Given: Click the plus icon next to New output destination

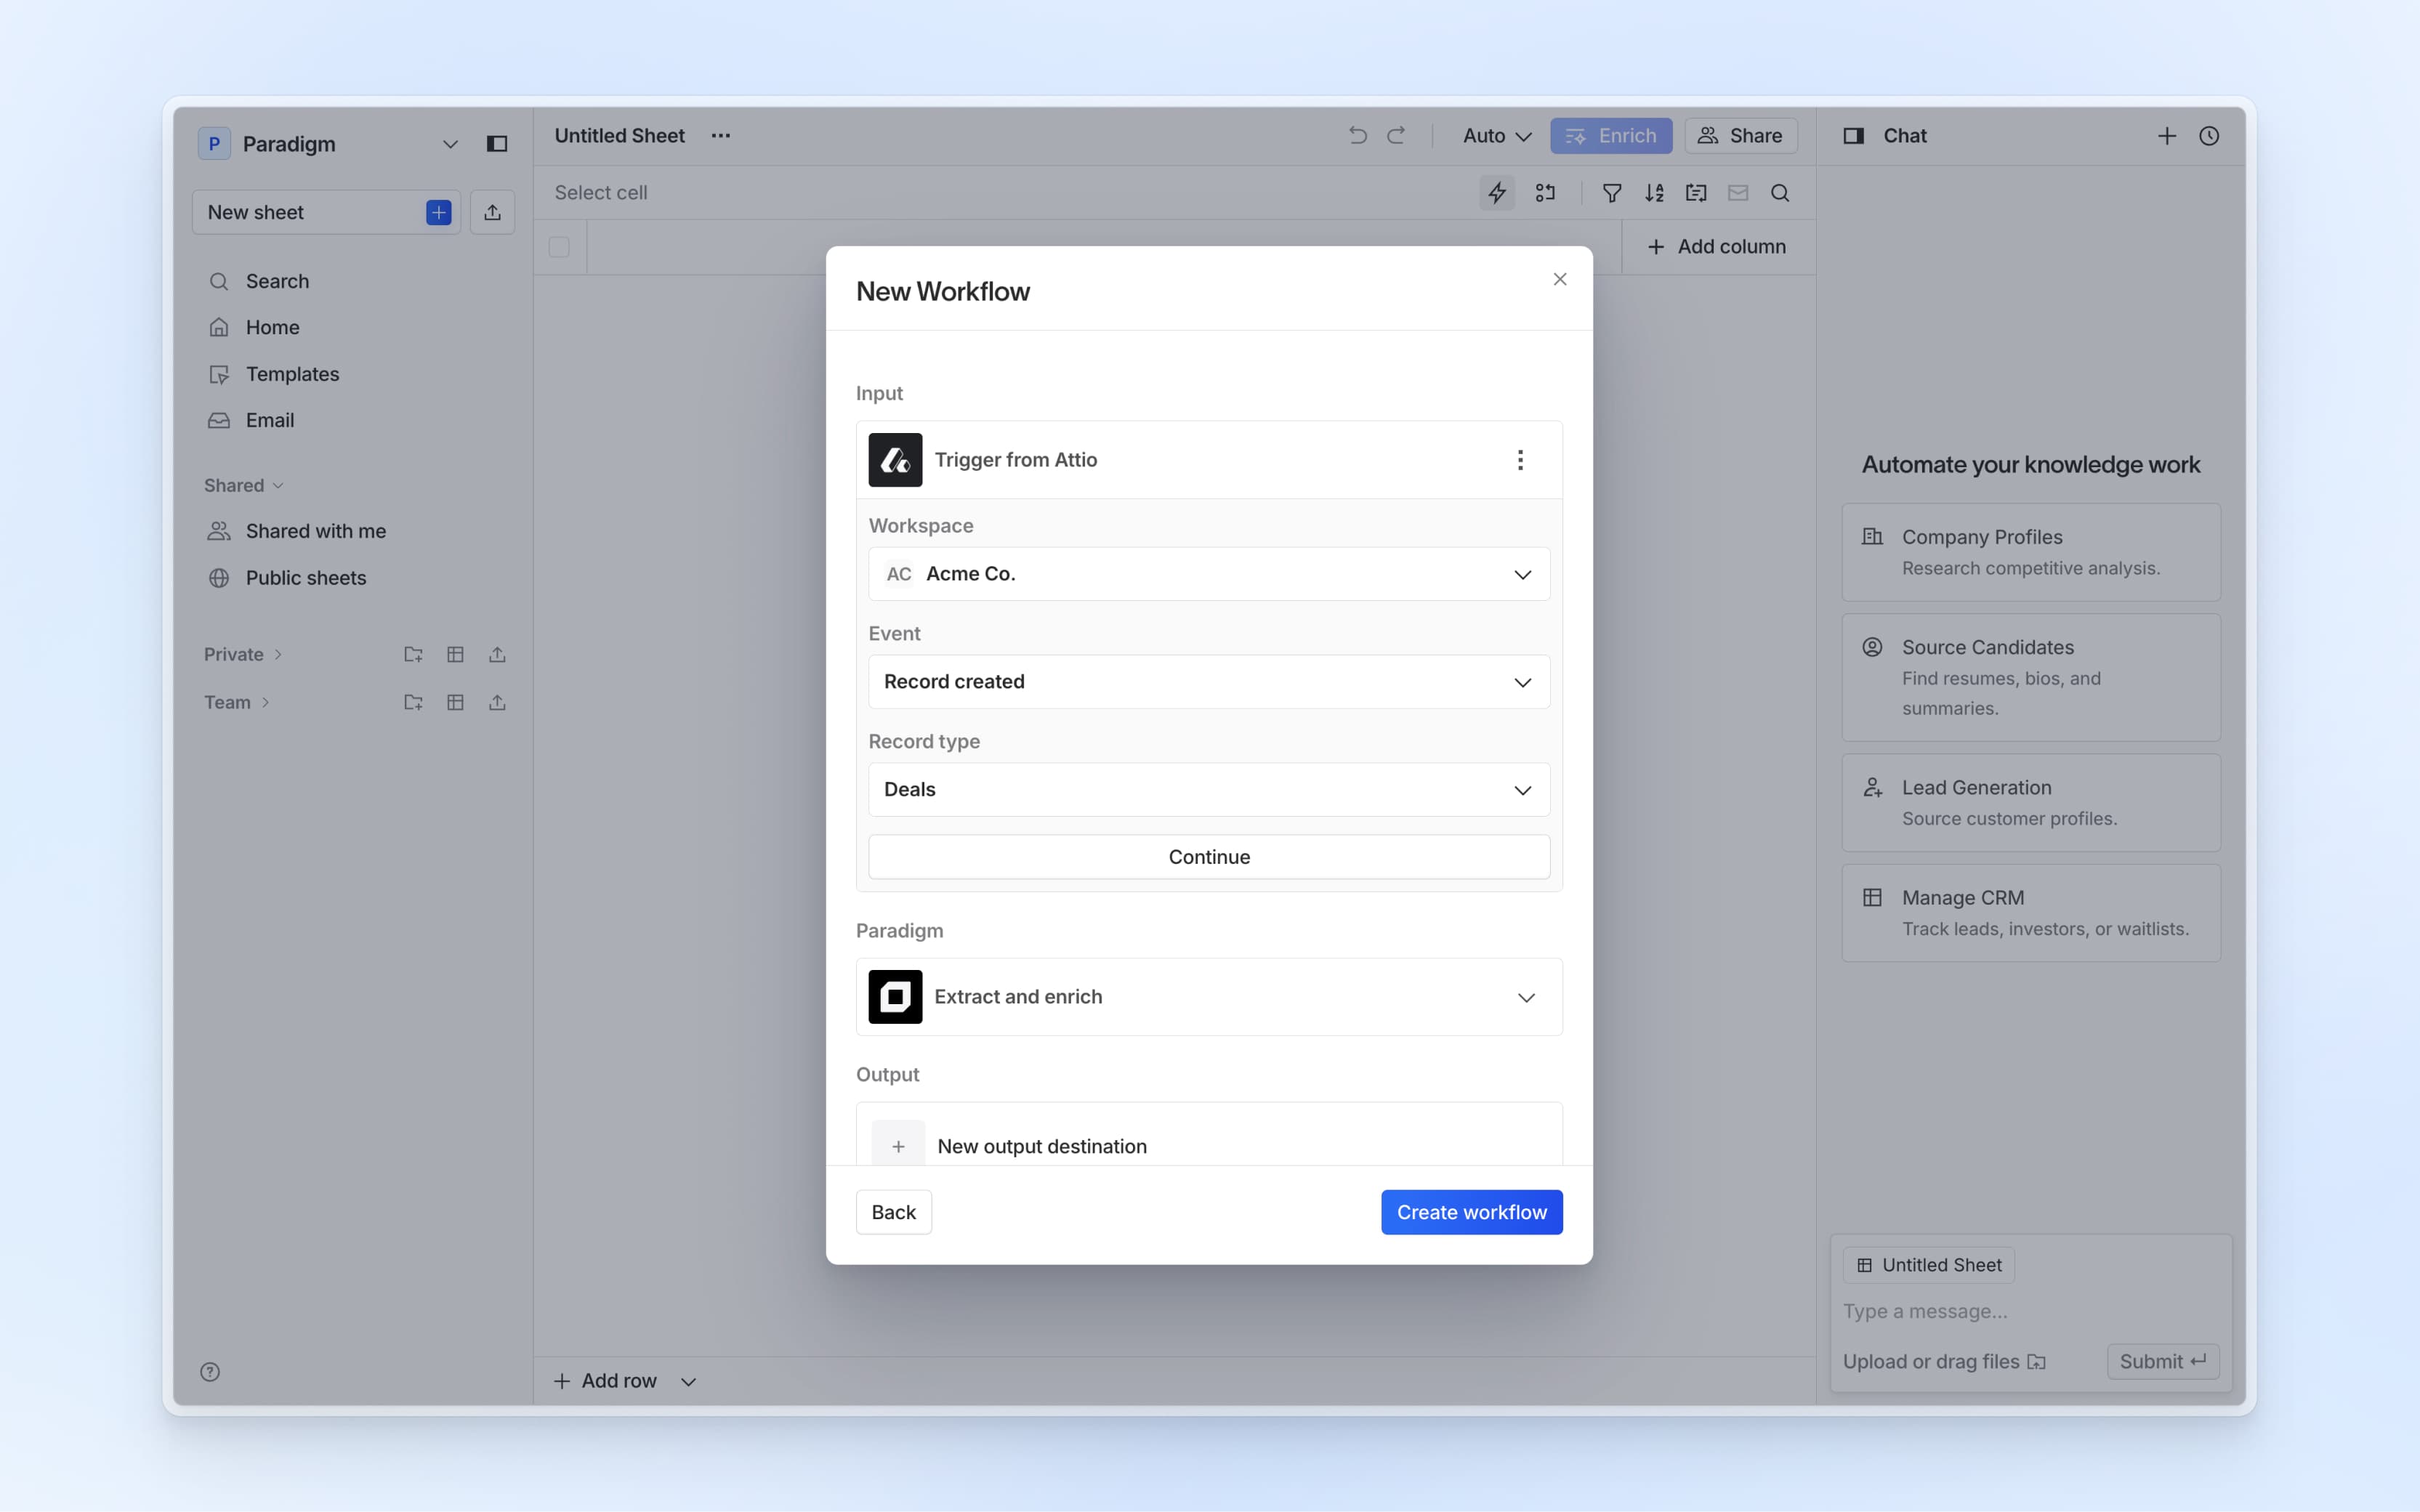Looking at the screenshot, I should [898, 1146].
